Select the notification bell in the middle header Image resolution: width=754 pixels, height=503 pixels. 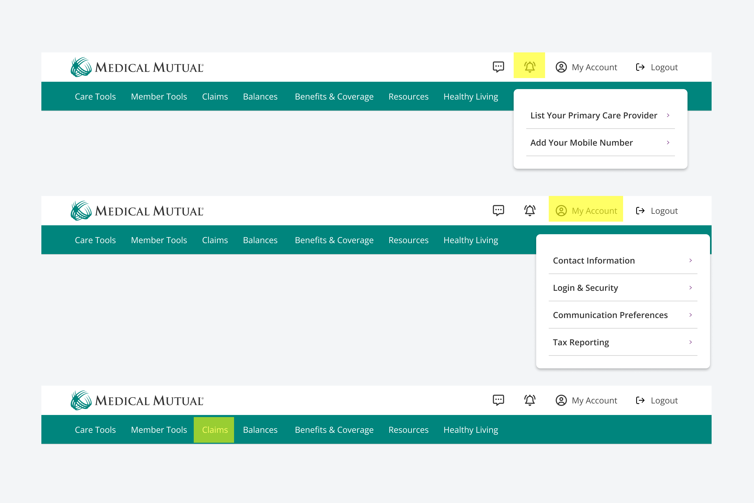click(529, 210)
